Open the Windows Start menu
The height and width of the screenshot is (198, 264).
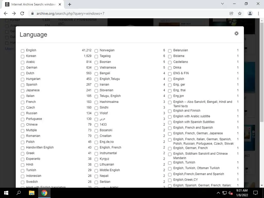coord(6,193)
